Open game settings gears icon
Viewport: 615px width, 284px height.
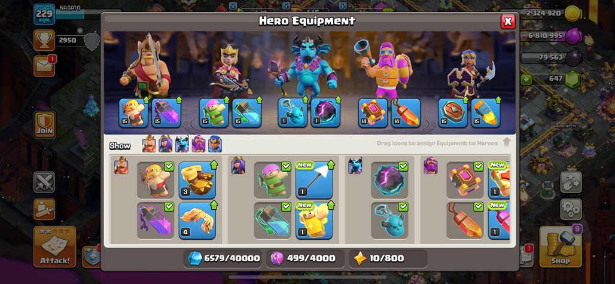571,209
